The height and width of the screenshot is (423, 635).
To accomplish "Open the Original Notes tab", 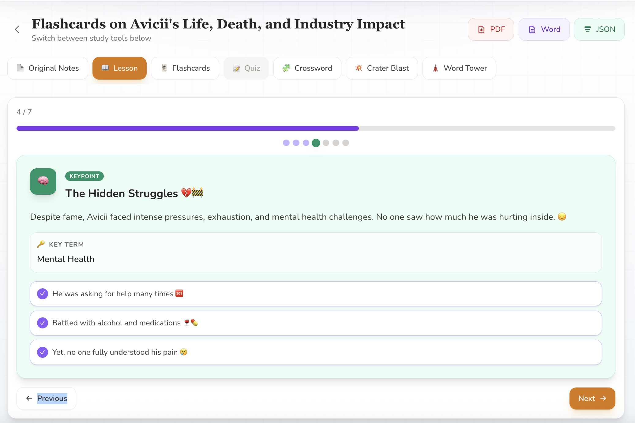I will (48, 68).
